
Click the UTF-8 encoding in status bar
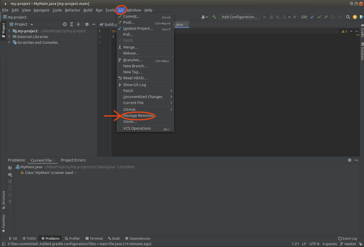(314, 244)
